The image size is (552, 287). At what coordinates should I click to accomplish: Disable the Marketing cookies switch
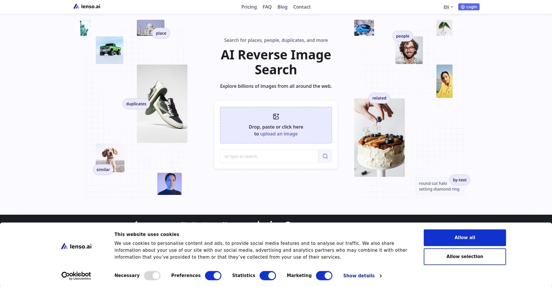[324, 276]
